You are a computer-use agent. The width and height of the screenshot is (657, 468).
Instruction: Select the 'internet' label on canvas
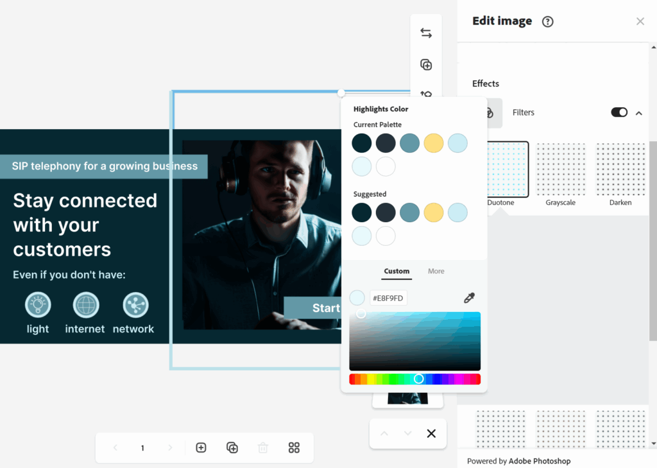click(x=85, y=329)
